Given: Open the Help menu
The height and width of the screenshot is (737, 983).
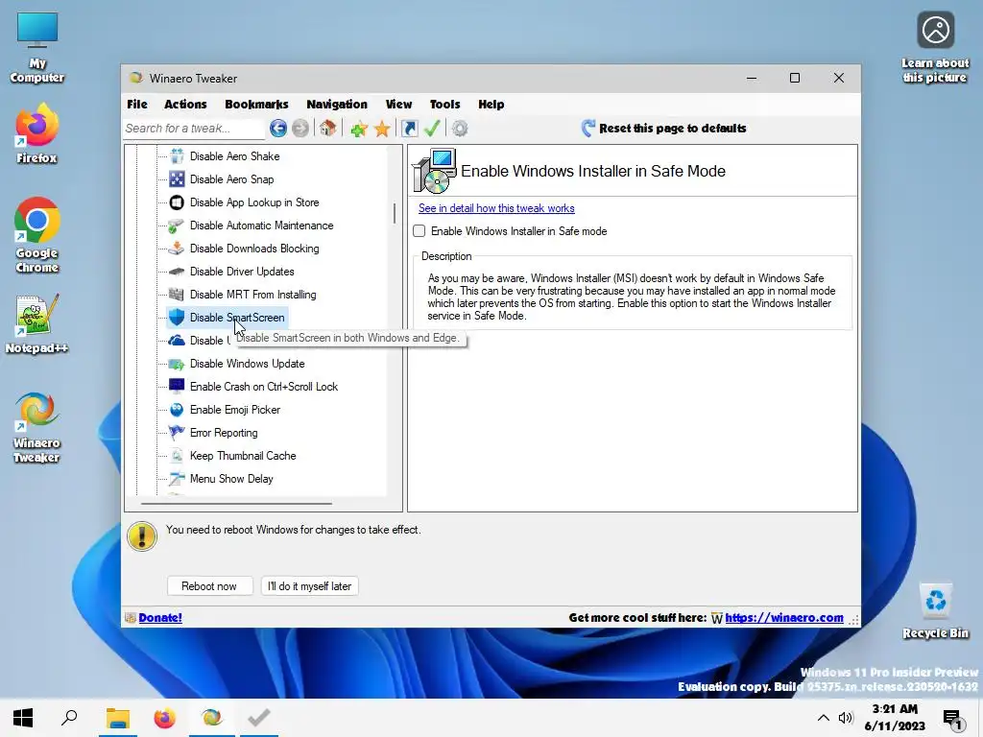Looking at the screenshot, I should point(491,104).
